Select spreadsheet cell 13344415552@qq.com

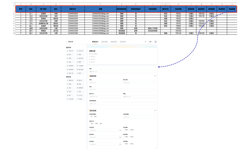click(x=101, y=14)
